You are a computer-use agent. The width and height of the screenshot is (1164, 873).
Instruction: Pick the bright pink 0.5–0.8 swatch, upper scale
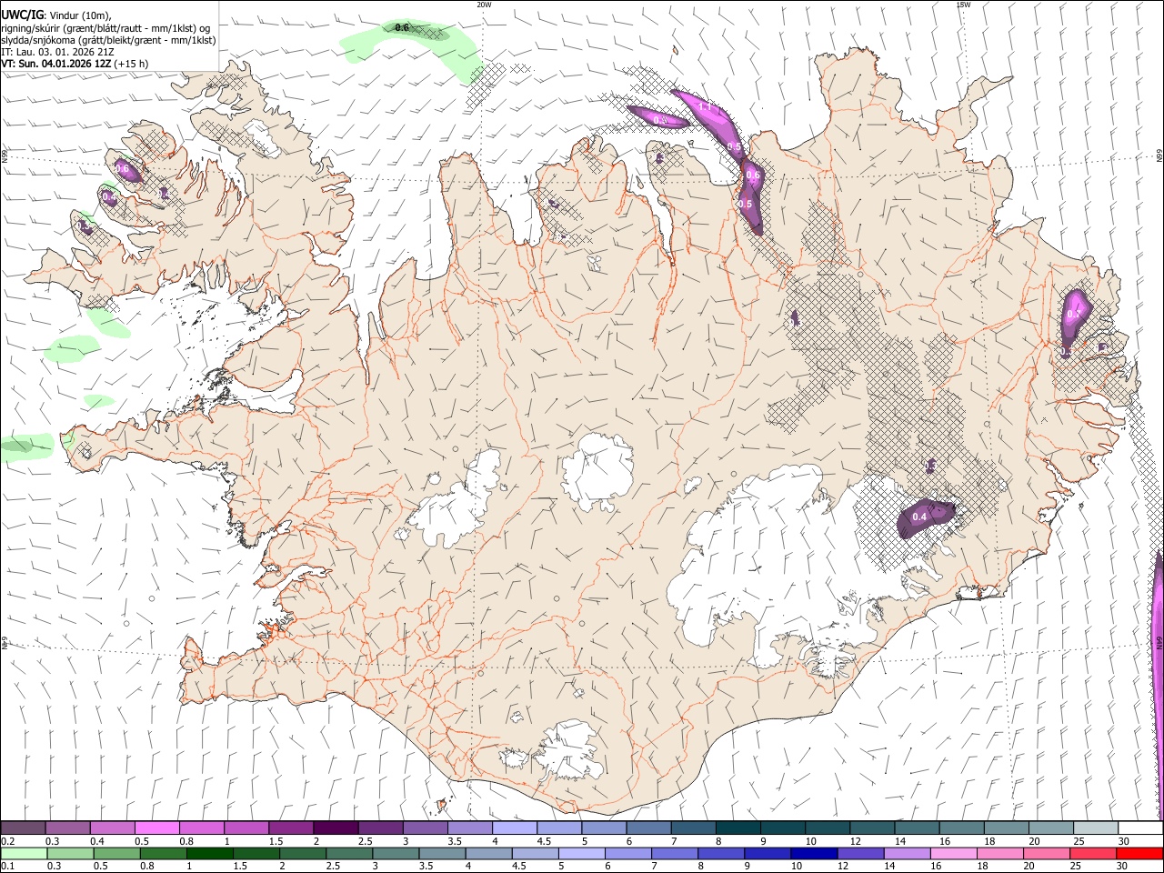click(x=156, y=828)
